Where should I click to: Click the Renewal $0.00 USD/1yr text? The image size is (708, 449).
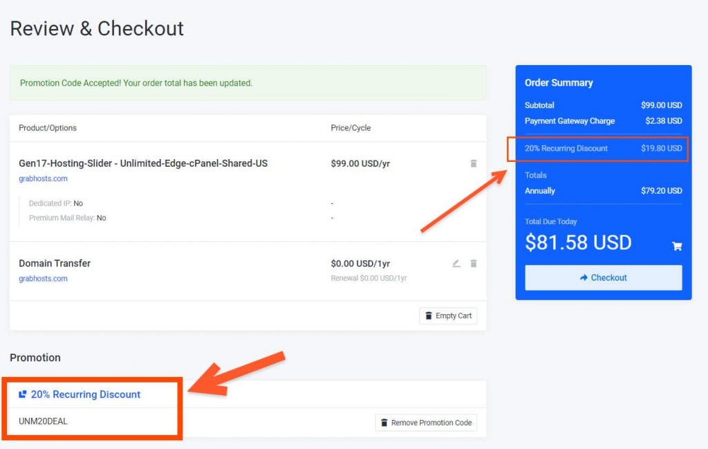[369, 278]
